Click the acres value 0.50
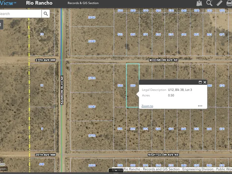The image size is (232, 174). [x=171, y=95]
